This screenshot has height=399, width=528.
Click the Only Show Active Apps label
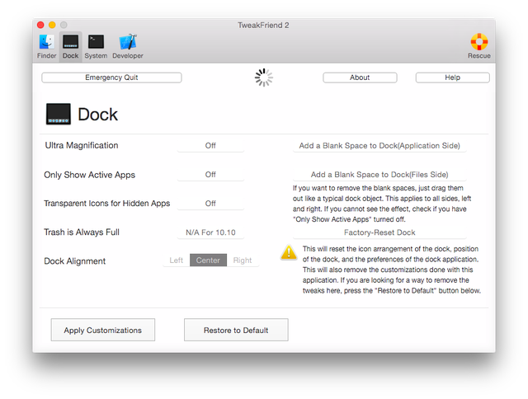(90, 175)
